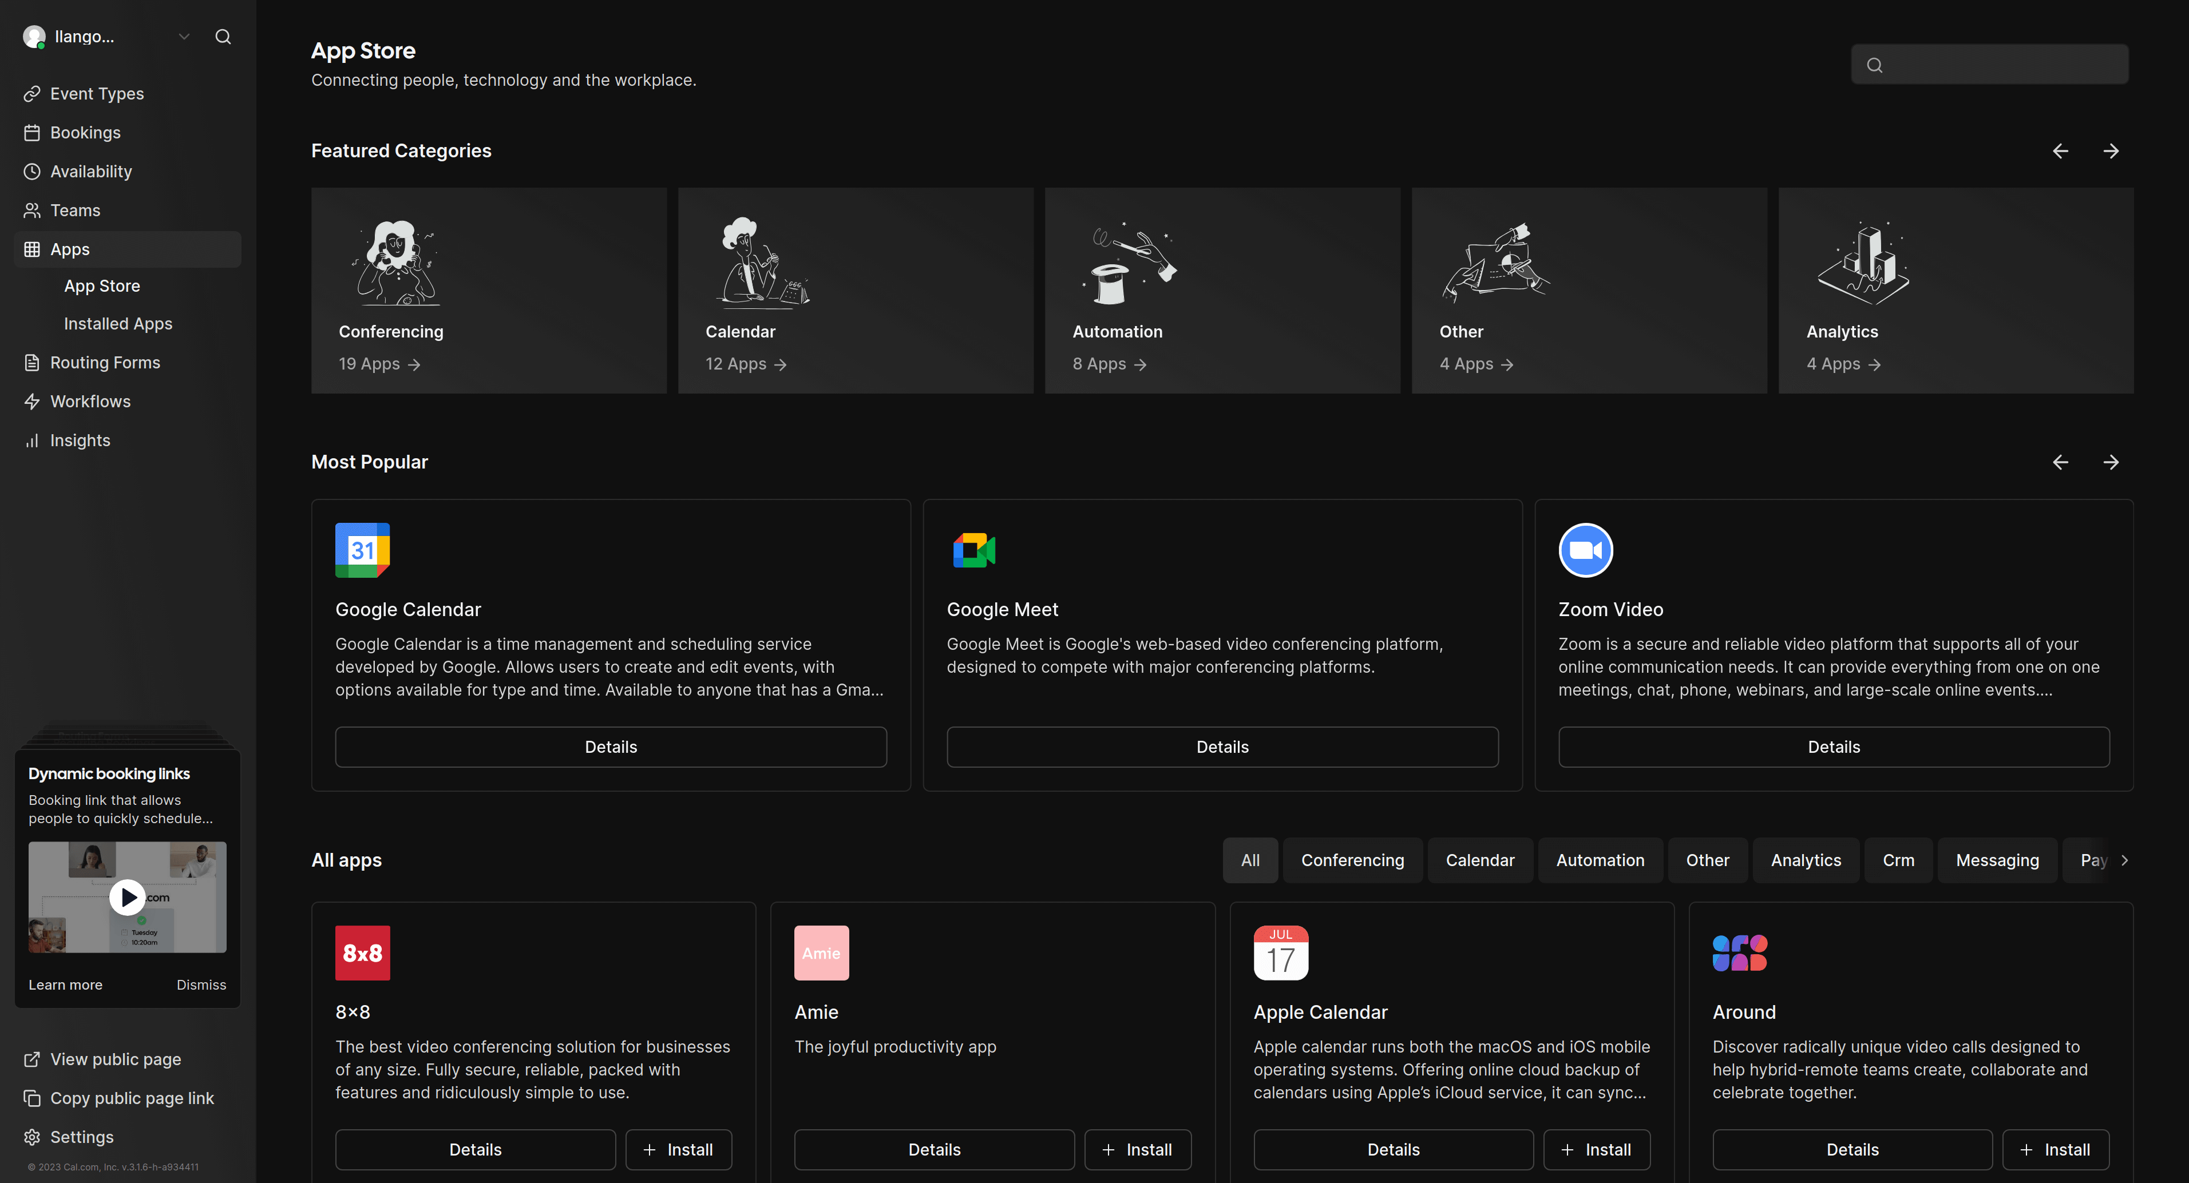Screen dimensions: 2189x1183
Task: Open Installed Apps submenu item
Action: tap(118, 324)
